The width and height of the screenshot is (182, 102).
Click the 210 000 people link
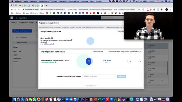click(47, 44)
